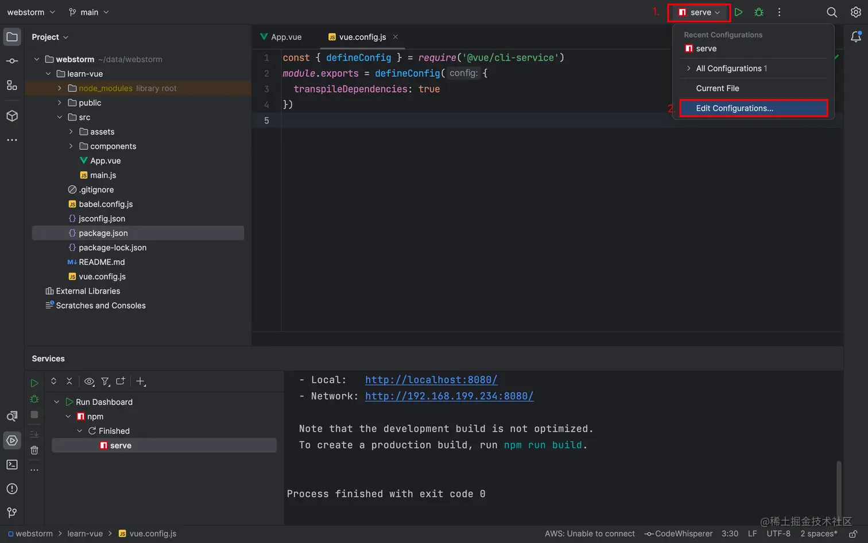Open the main branch dropdown

[x=88, y=12]
